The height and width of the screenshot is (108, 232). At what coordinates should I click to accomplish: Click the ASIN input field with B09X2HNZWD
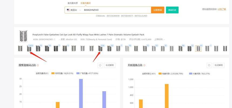(117, 10)
